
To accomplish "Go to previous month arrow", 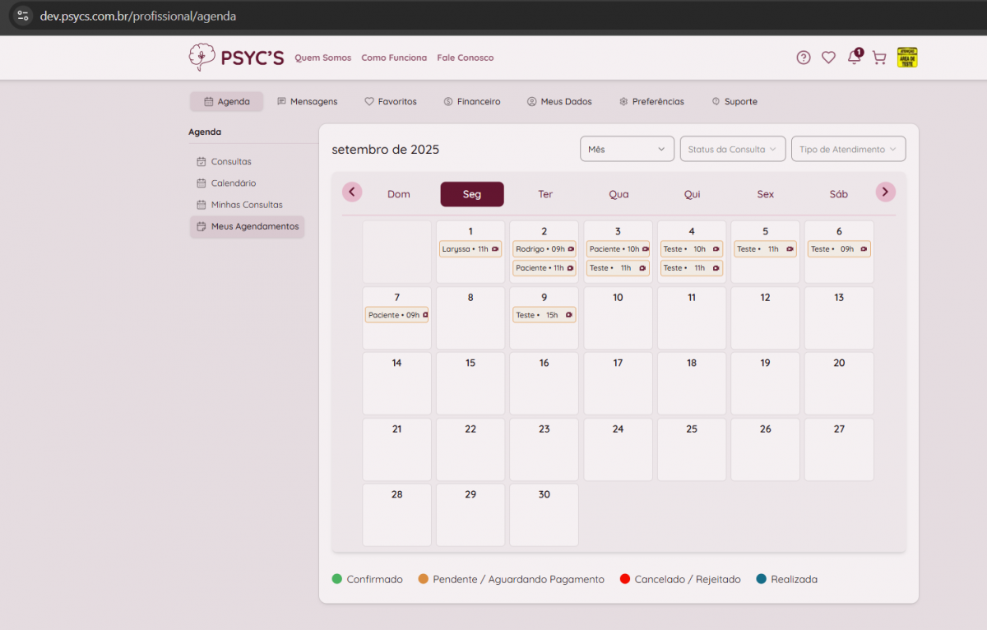I will click(352, 192).
